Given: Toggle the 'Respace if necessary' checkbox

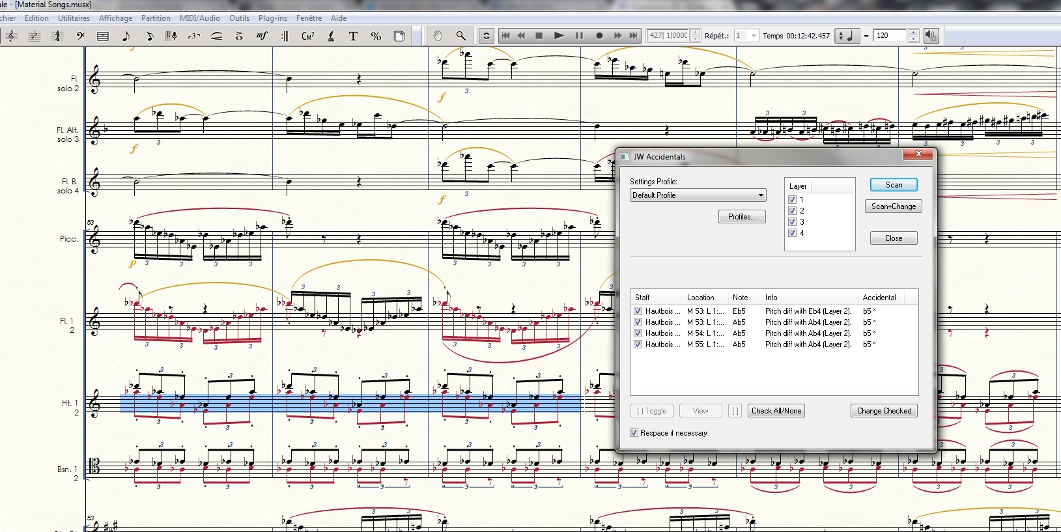Looking at the screenshot, I should (x=634, y=433).
